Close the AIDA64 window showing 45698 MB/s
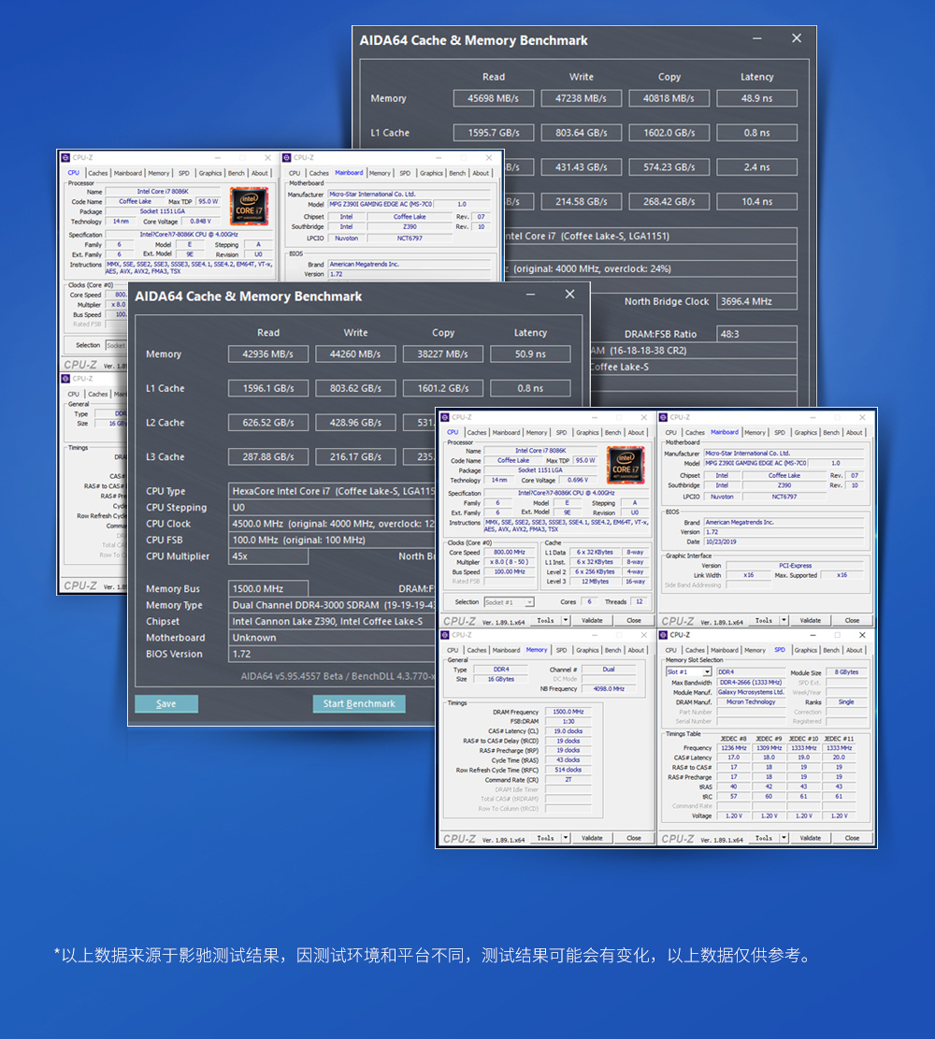This screenshot has height=1039, width=935. point(797,38)
